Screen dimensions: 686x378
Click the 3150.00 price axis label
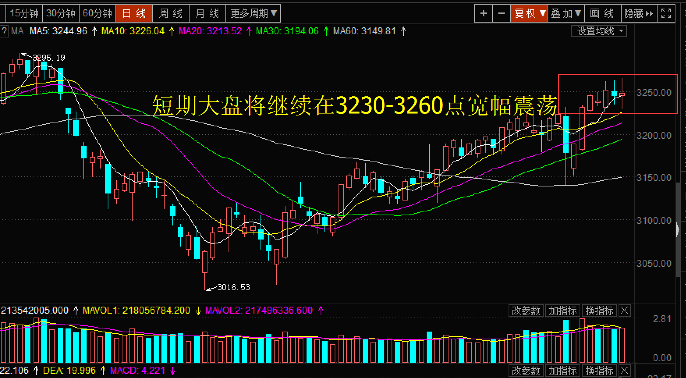pos(654,178)
